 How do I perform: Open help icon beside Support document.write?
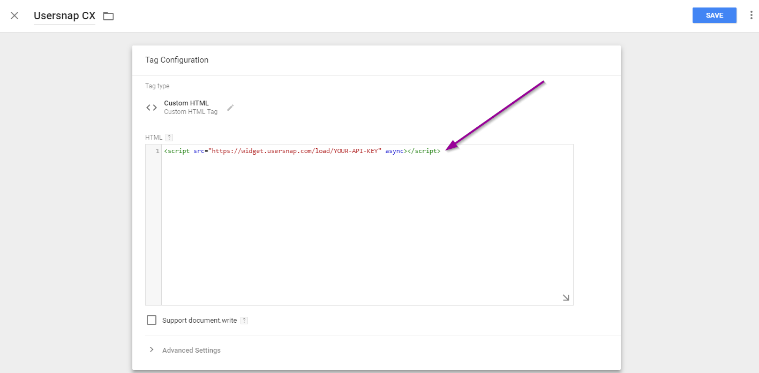244,321
